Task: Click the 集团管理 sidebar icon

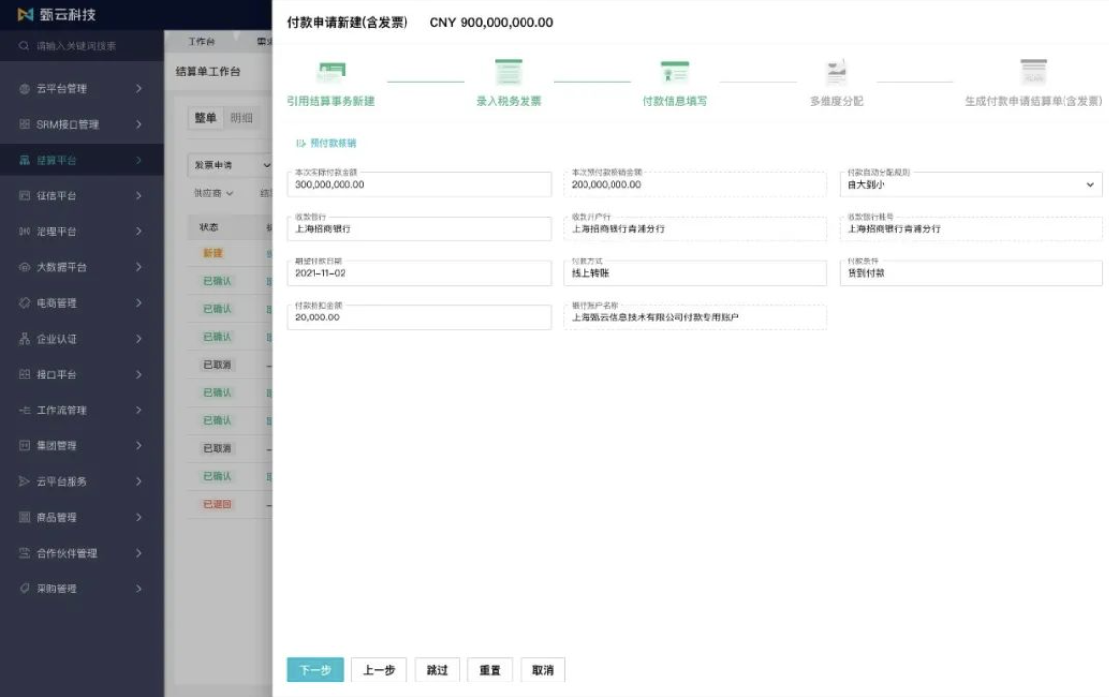Action: (x=25, y=446)
